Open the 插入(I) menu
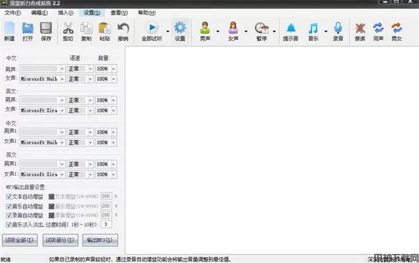 click(66, 13)
